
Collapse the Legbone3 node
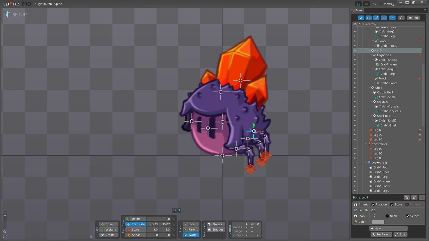(x=372, y=55)
